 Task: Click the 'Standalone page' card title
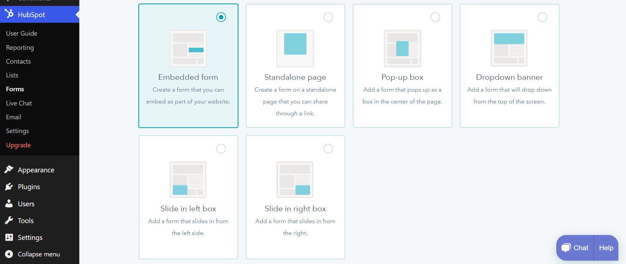[295, 77]
